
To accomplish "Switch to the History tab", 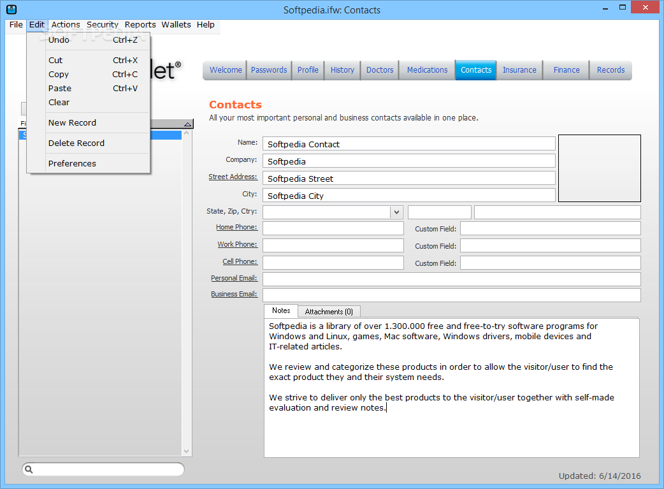I will point(342,70).
